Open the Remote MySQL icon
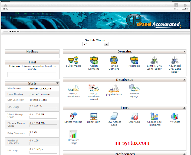The width and height of the screenshot is (191, 155). tap(134, 88)
